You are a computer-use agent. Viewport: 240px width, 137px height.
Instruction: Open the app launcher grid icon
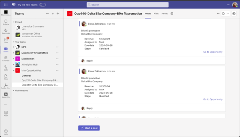[x=6, y=4]
